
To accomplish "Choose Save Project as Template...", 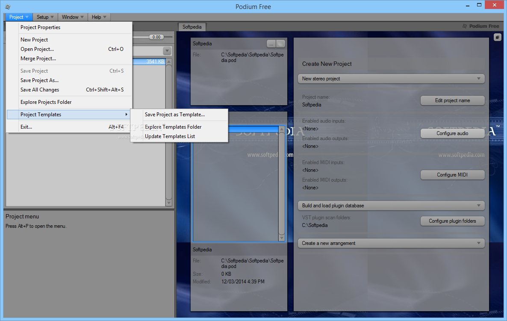I will point(180,115).
